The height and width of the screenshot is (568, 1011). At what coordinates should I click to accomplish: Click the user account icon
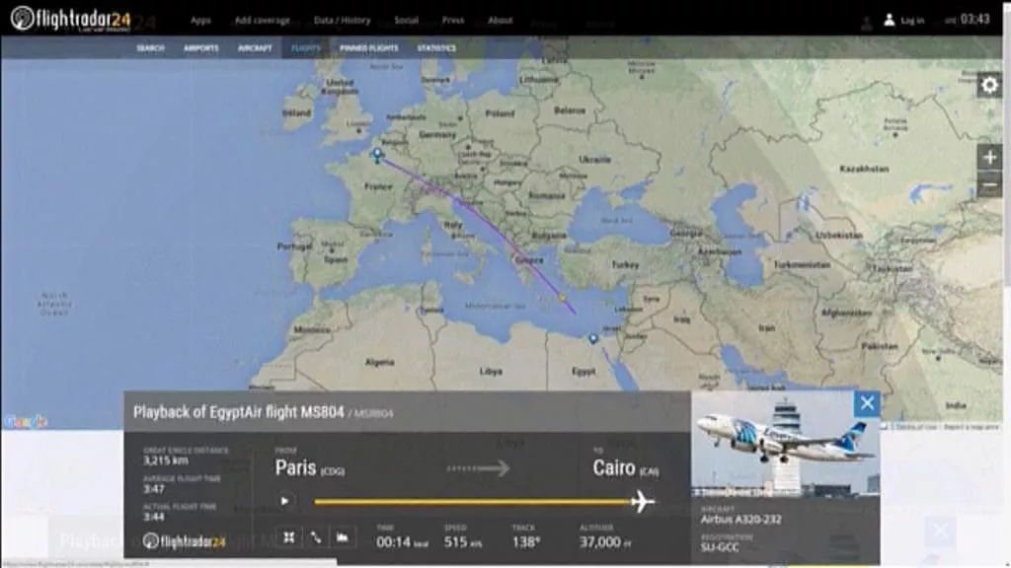point(890,20)
